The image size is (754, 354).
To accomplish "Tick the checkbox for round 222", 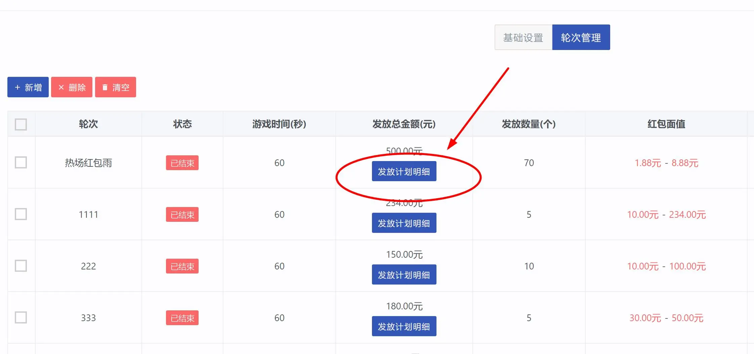I will (x=21, y=266).
